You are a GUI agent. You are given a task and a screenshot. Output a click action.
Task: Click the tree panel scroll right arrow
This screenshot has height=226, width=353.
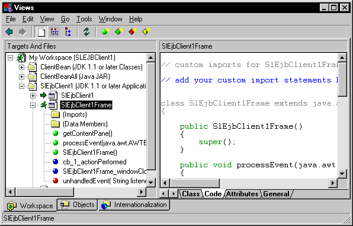pos(142,192)
